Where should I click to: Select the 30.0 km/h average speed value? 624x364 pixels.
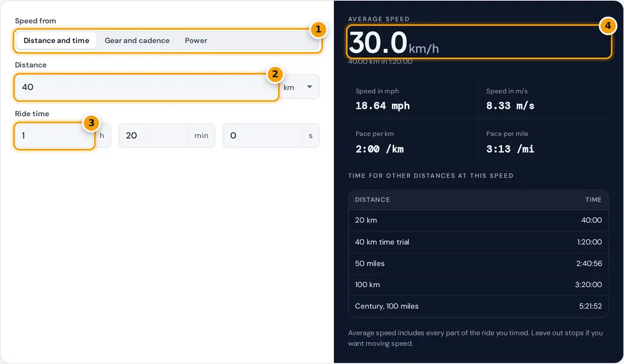point(394,43)
